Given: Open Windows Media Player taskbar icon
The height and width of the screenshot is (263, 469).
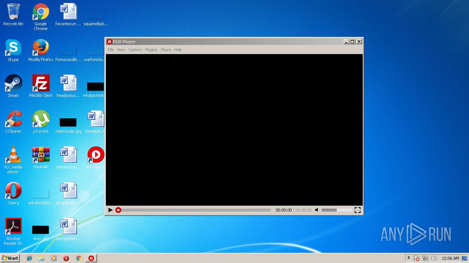Looking at the screenshot, I should (54, 258).
